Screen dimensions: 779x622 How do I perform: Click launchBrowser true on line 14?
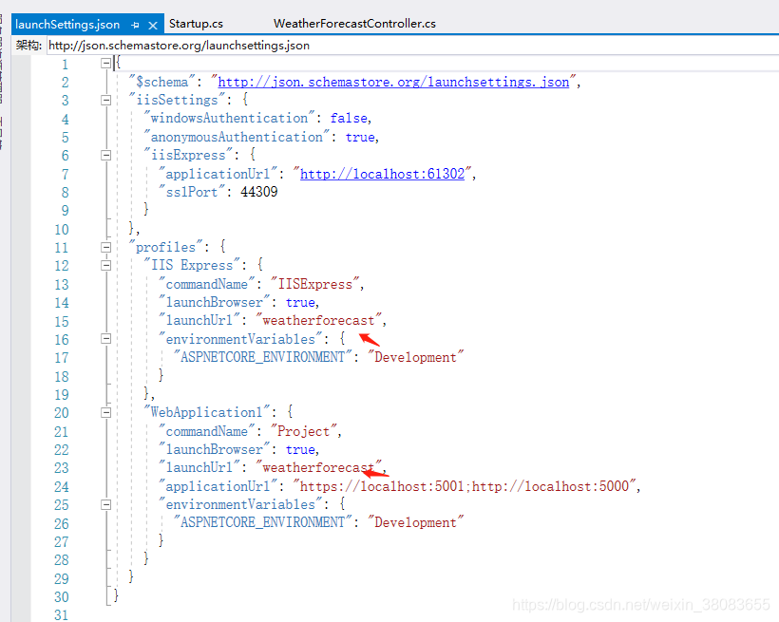coord(300,303)
